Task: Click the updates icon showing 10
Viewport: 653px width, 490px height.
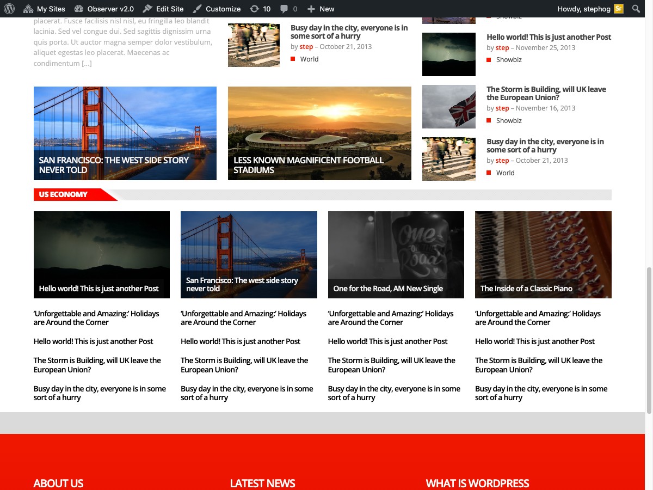Action: tap(260, 9)
